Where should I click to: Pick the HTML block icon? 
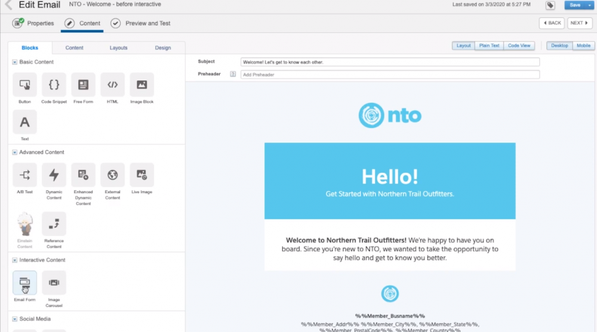tap(113, 85)
